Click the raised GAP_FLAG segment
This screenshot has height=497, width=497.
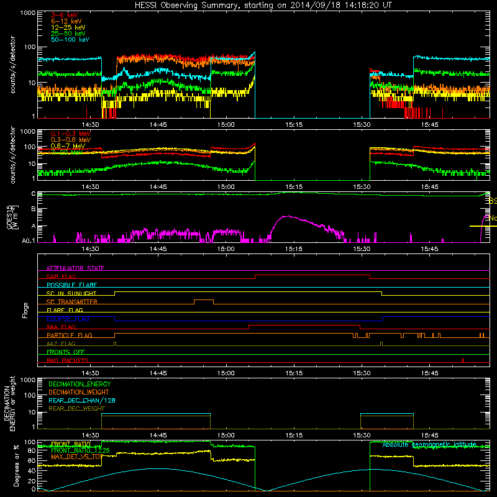(x=312, y=275)
